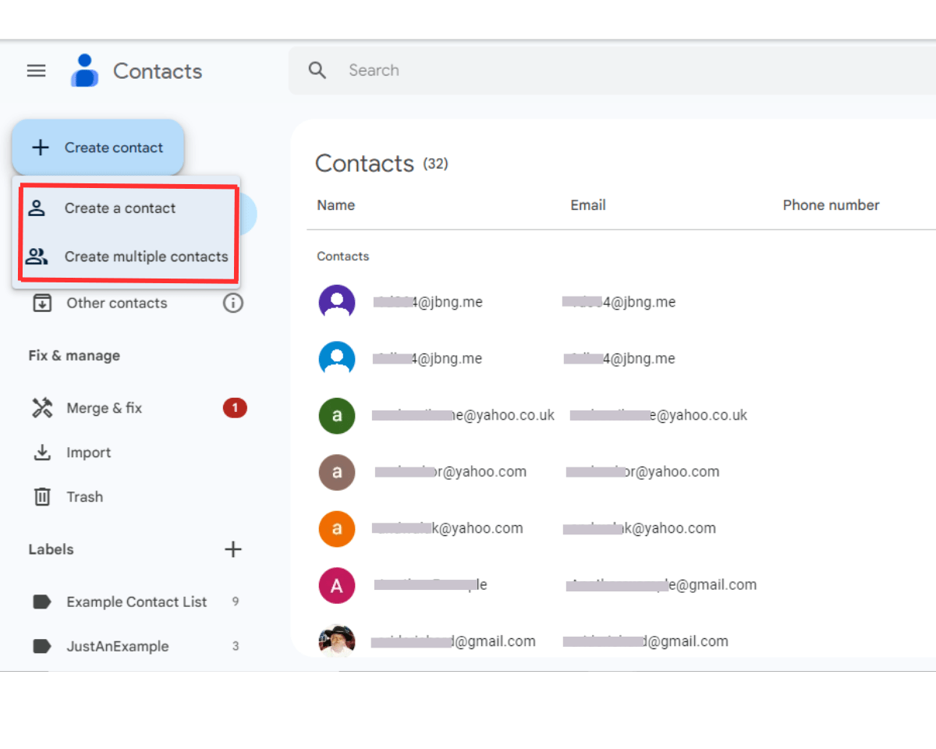
Task: Select the orange 'a' avatar contact
Action: pyautogui.click(x=337, y=528)
